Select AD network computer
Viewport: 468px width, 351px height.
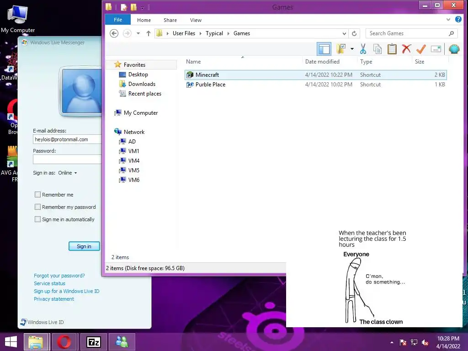point(132,142)
